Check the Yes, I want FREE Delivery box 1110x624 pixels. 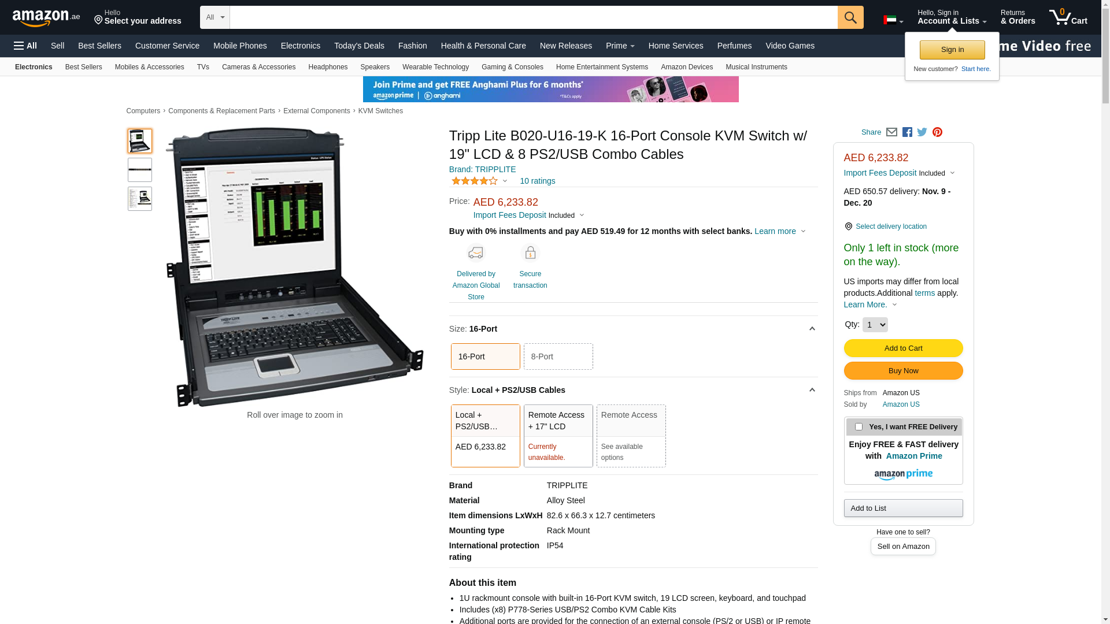point(859,427)
